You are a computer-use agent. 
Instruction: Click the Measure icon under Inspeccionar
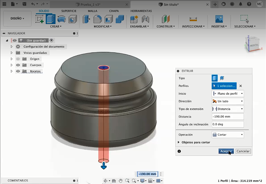(x=193, y=19)
